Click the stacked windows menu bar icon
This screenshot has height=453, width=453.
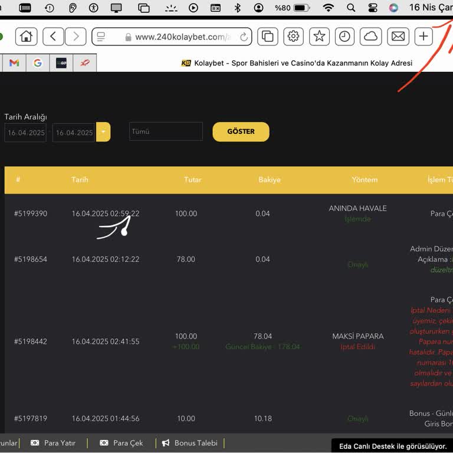(143, 8)
